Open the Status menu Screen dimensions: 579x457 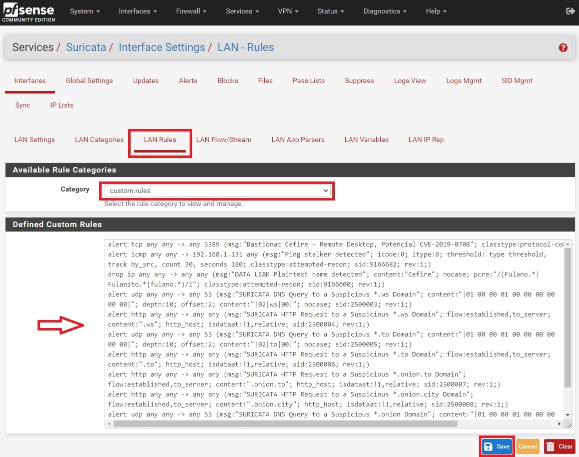point(330,11)
